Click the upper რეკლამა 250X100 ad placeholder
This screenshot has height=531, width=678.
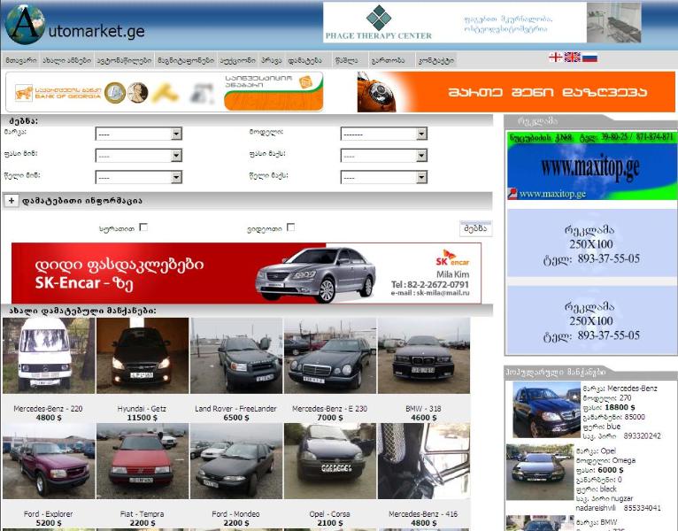[591, 243]
